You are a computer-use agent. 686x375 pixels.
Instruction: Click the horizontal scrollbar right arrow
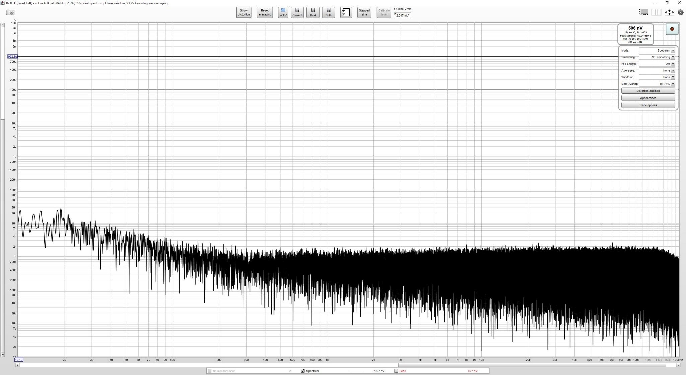pos(678,365)
